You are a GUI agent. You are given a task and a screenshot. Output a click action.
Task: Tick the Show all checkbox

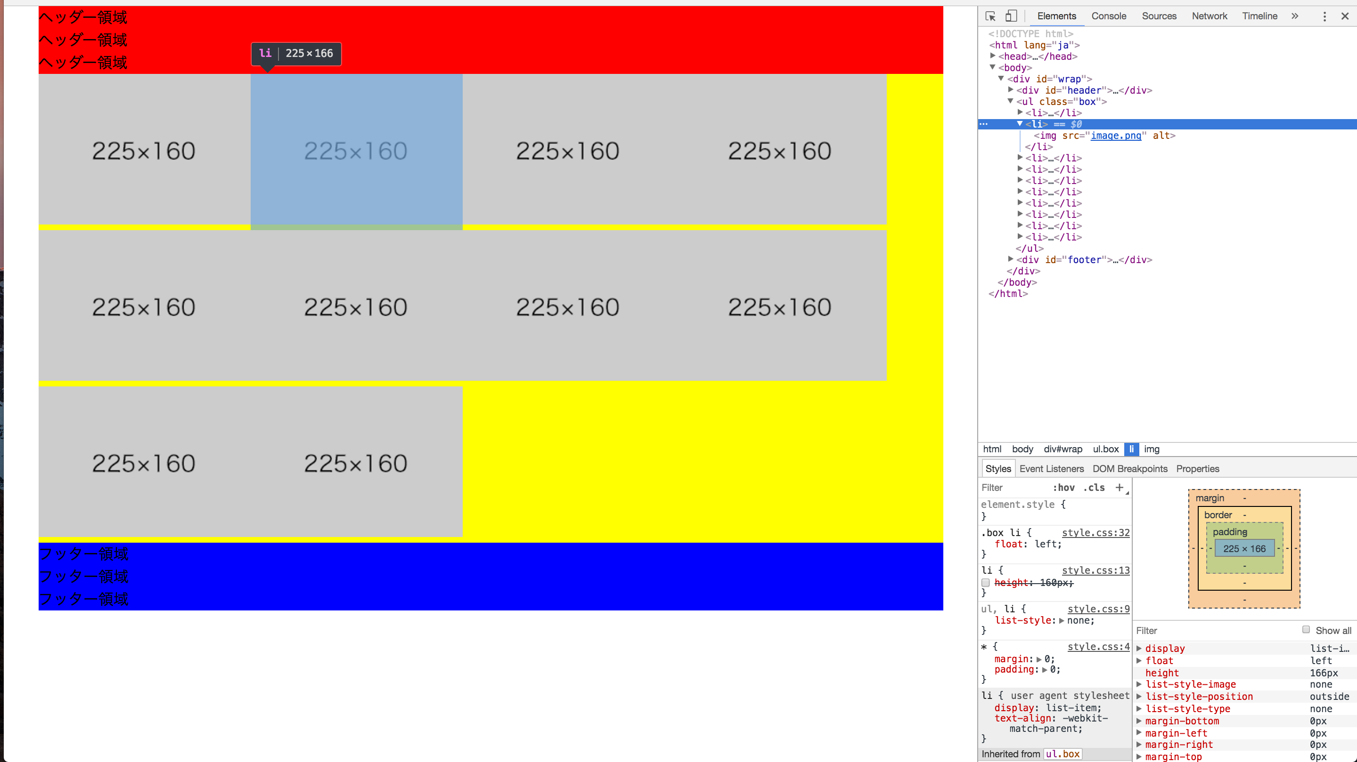(x=1306, y=629)
